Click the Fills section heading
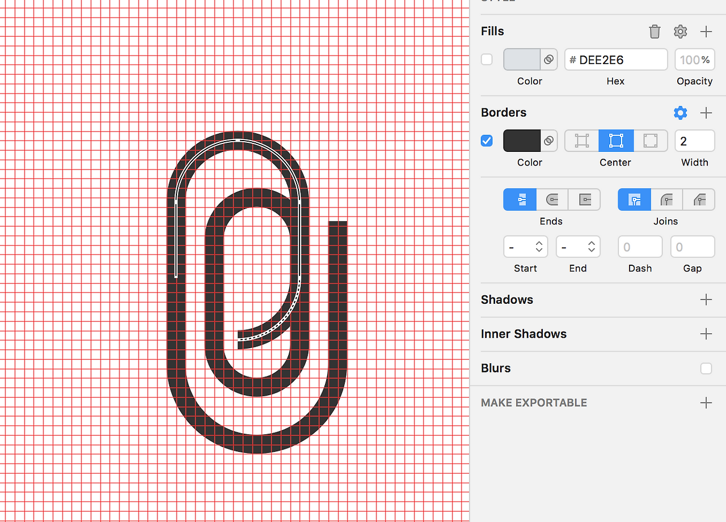 pos(492,31)
